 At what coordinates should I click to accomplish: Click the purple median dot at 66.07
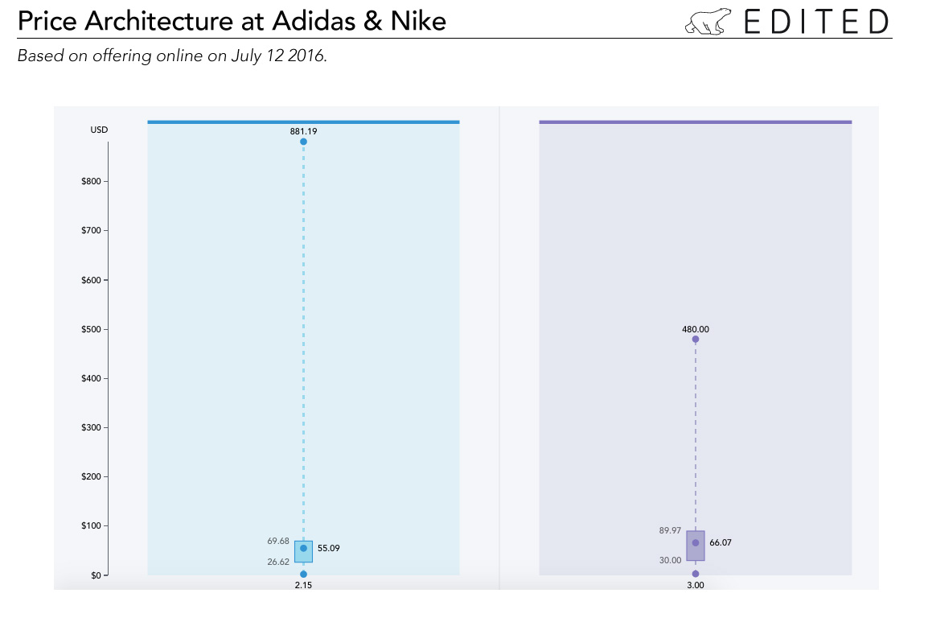coord(696,542)
